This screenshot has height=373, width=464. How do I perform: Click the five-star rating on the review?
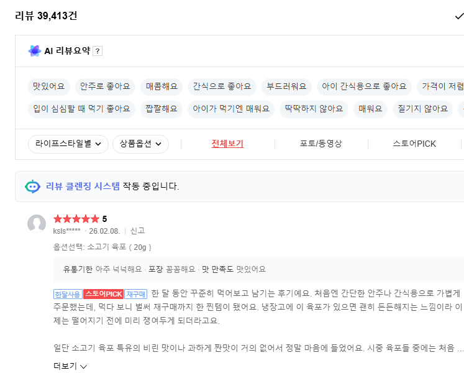point(76,219)
